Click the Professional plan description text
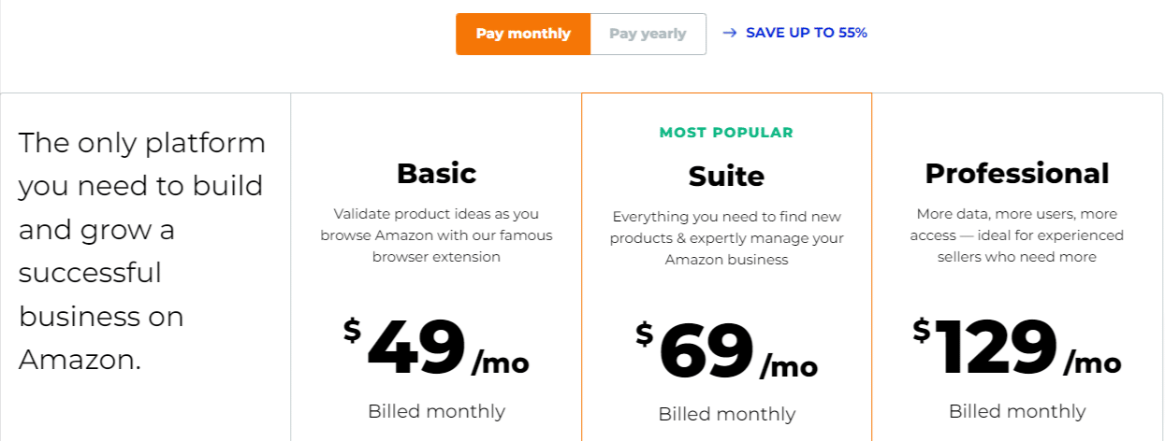Viewport: 1165px width, 441px height. click(x=1017, y=235)
